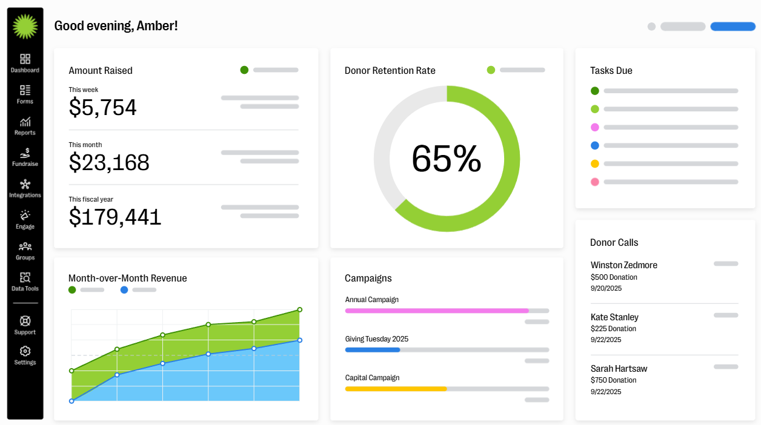Open the Dashboard from the sidebar
This screenshot has width=761, height=425.
tap(25, 63)
